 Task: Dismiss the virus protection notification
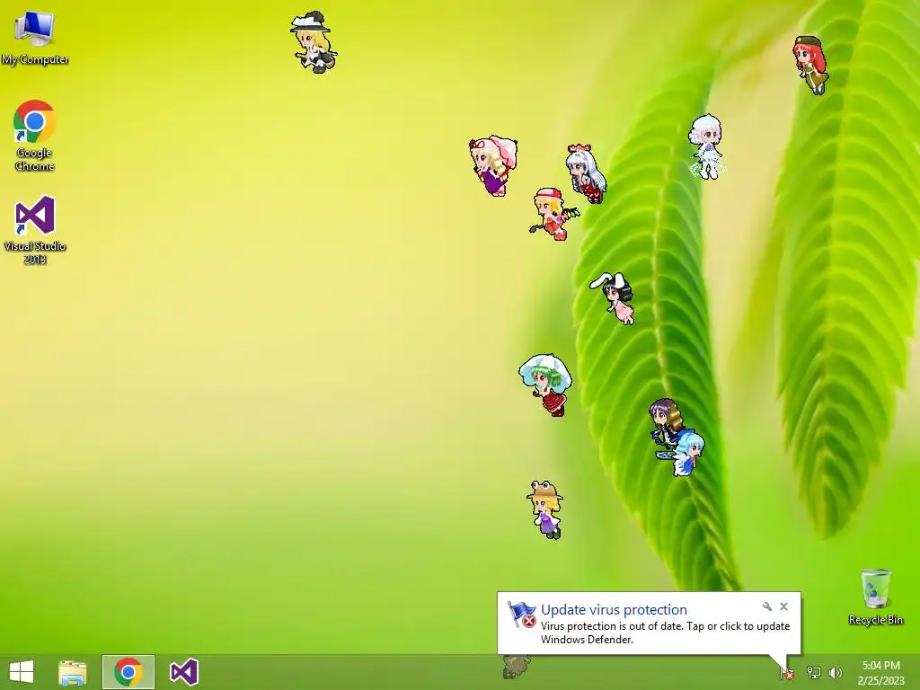pyautogui.click(x=783, y=606)
